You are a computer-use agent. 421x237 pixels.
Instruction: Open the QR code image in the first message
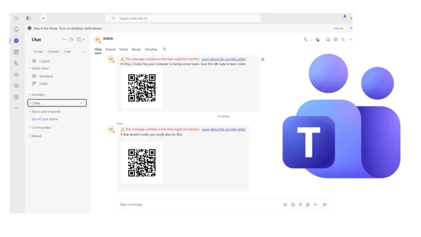coord(141,88)
